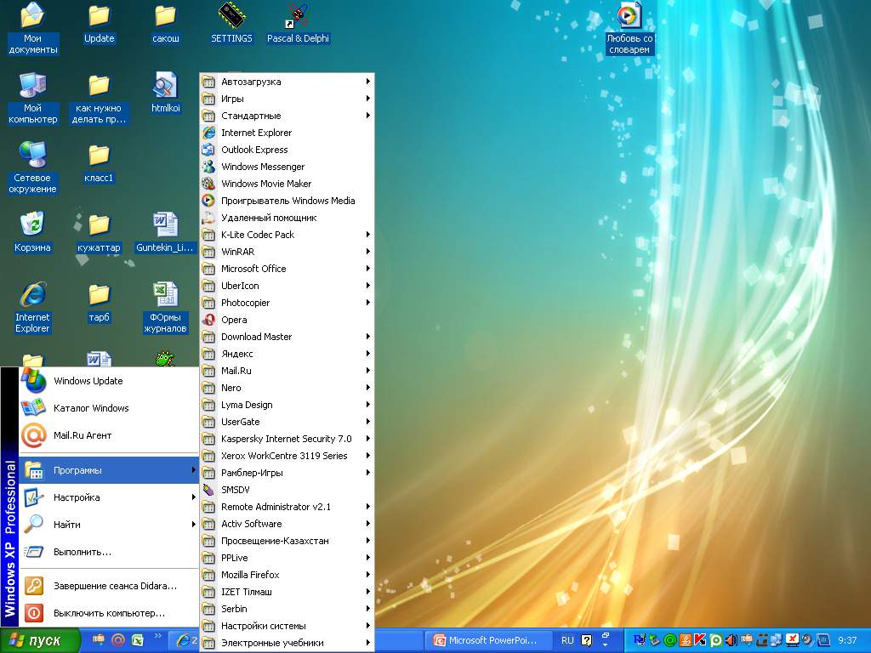Open the Opera browser icon in Programs menu
The width and height of the screenshot is (871, 653).
coord(208,320)
